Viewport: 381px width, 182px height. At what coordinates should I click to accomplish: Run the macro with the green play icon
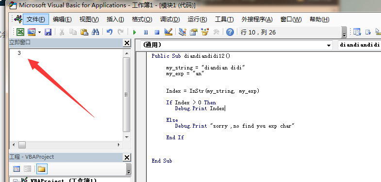point(134,33)
